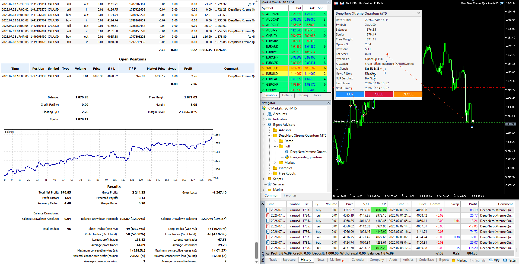
Task: Open the Ticks tab in Market Watch
Action: click(317, 95)
